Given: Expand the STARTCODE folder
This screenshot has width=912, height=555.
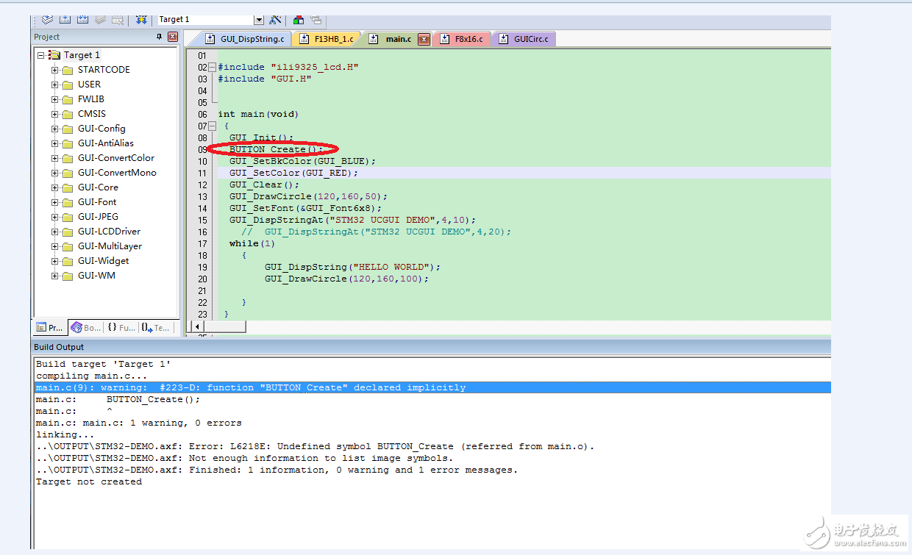Looking at the screenshot, I should click(55, 70).
